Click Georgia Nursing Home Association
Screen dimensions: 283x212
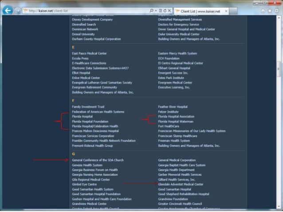point(95,174)
